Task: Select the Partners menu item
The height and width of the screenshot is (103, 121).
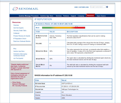Action: coord(66,16)
